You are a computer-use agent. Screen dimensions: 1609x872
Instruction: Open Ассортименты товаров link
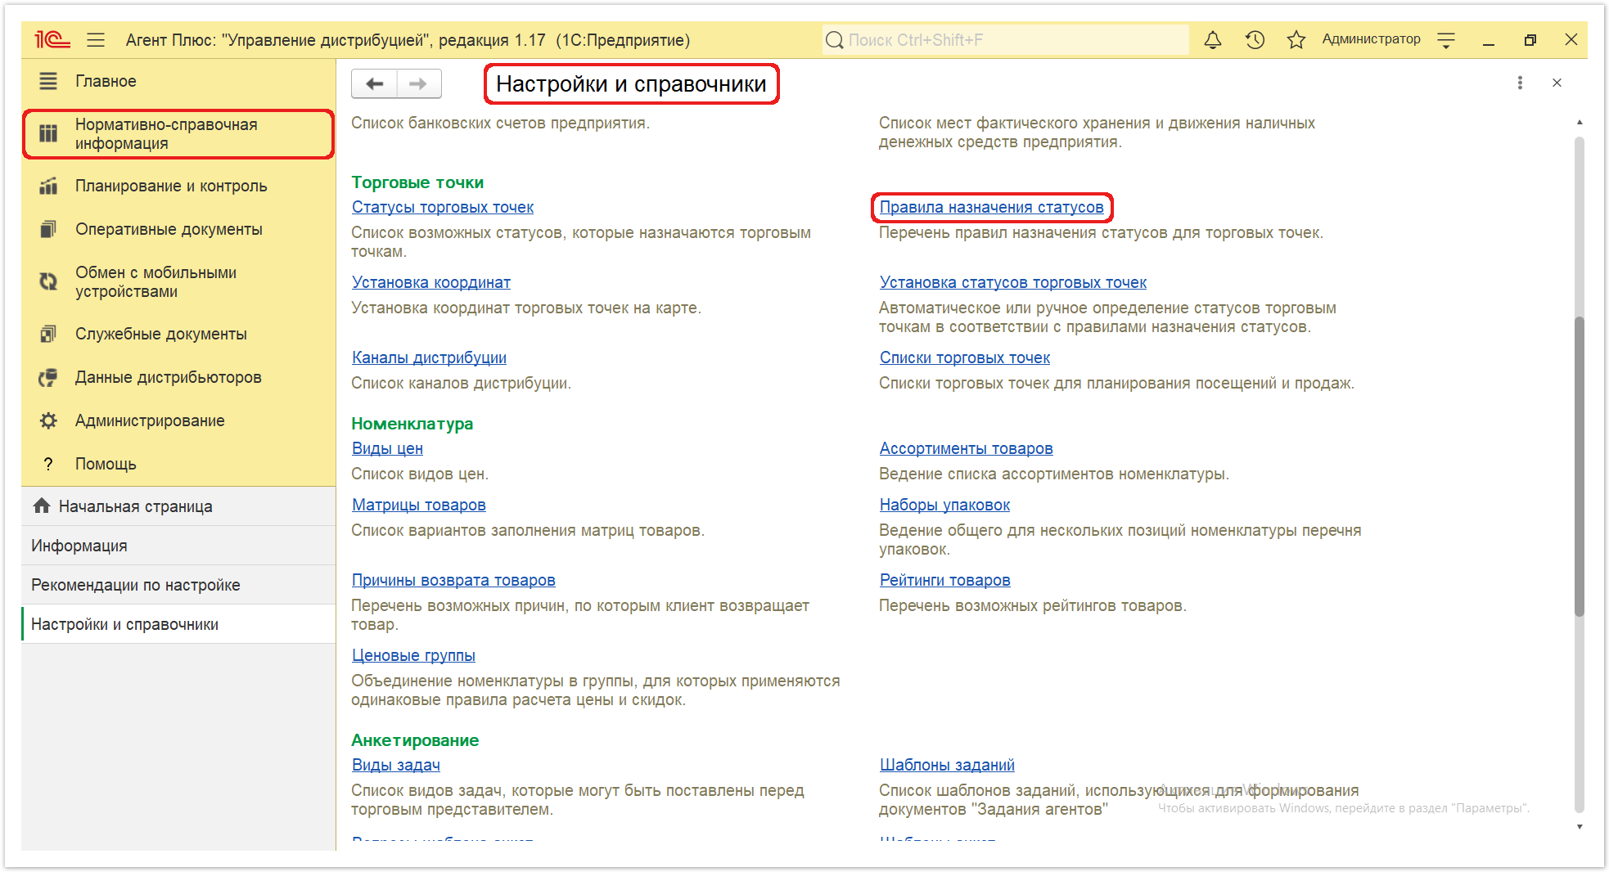[966, 448]
